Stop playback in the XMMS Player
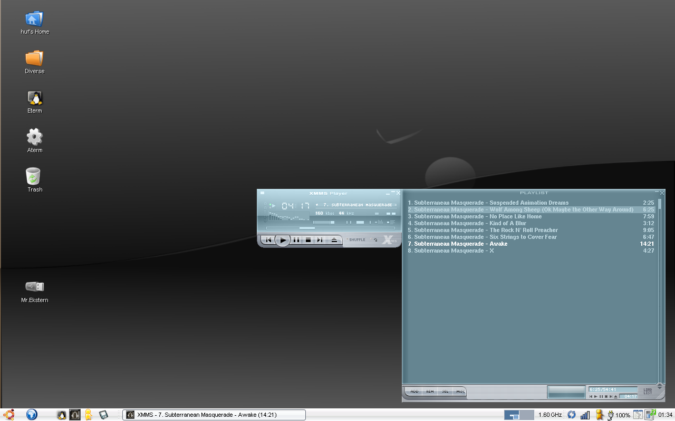The width and height of the screenshot is (675, 421). pyautogui.click(x=308, y=240)
